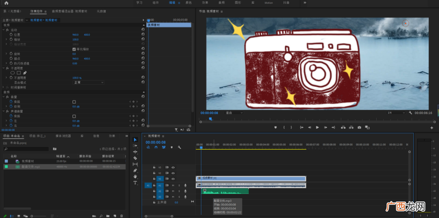Hide track V1 with eye icon
The height and width of the screenshot is (218, 439).
pos(173,179)
